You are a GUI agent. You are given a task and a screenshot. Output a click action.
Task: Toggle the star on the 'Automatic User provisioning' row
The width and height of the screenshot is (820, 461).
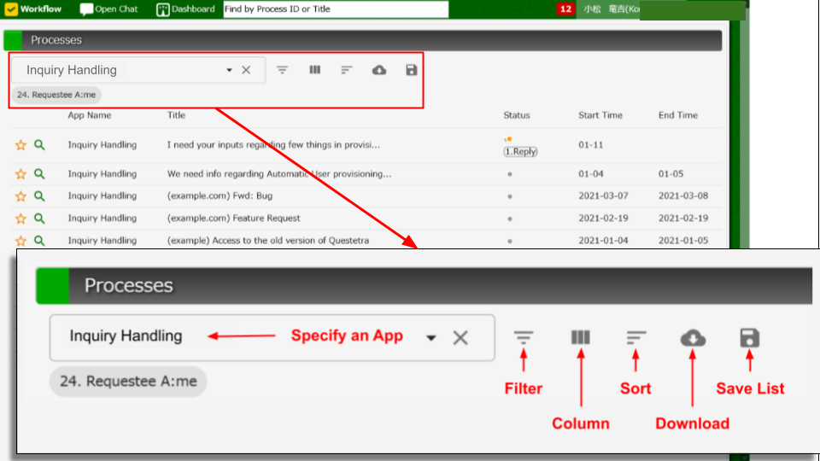[21, 174]
